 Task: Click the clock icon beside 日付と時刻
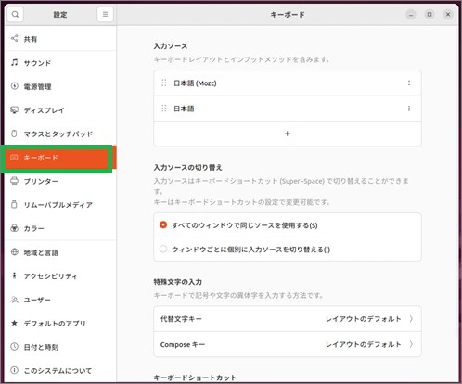(14, 347)
